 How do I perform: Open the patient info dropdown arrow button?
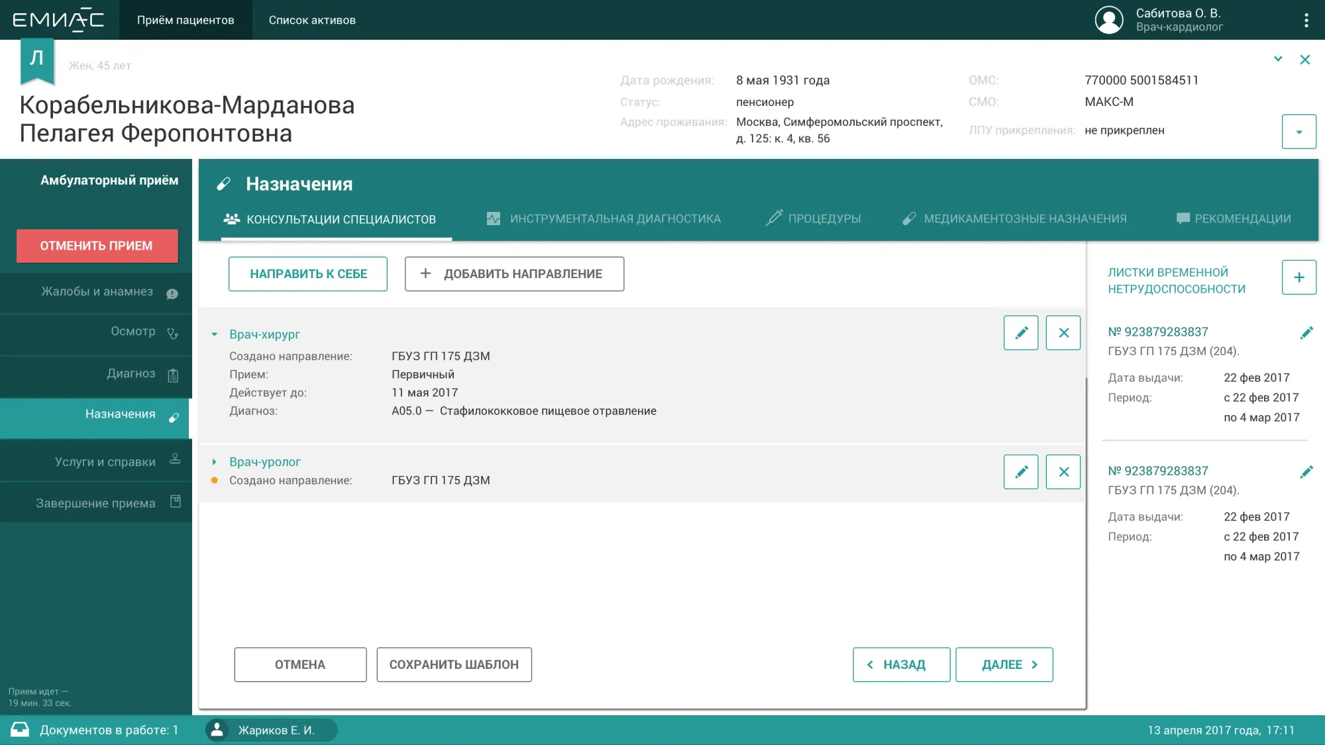pos(1298,131)
